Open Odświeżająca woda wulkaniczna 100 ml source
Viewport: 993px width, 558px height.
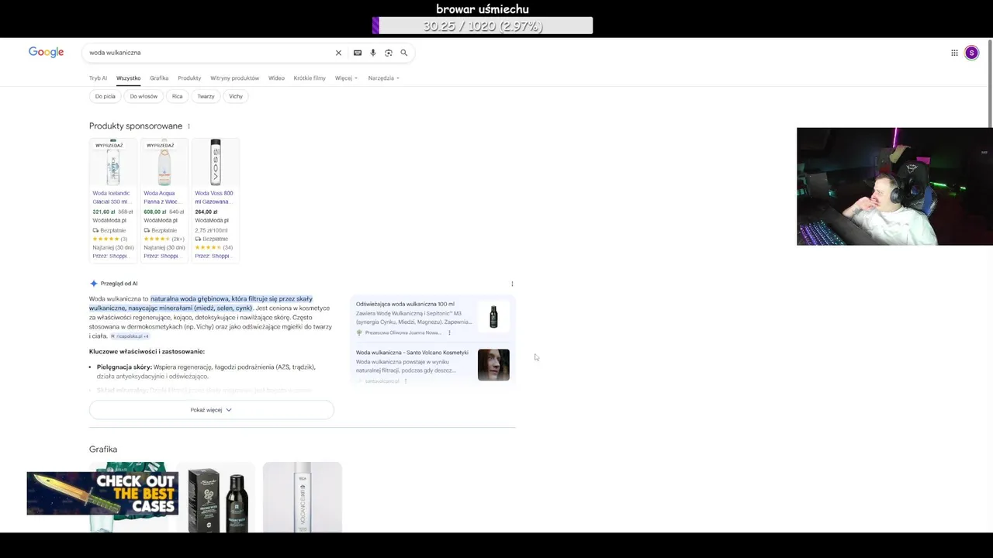405,305
